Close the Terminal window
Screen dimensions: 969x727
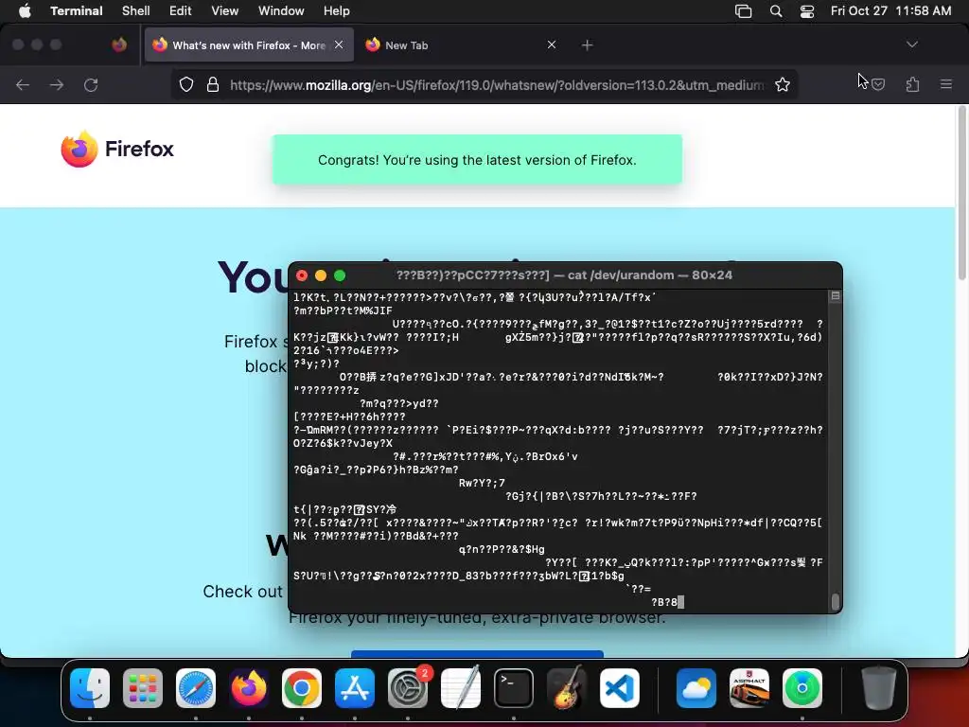point(302,275)
